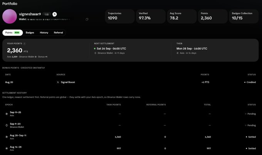This screenshot has width=262, height=155.
Task: Copy wallet address with the copy icon
Action: pos(87,19)
